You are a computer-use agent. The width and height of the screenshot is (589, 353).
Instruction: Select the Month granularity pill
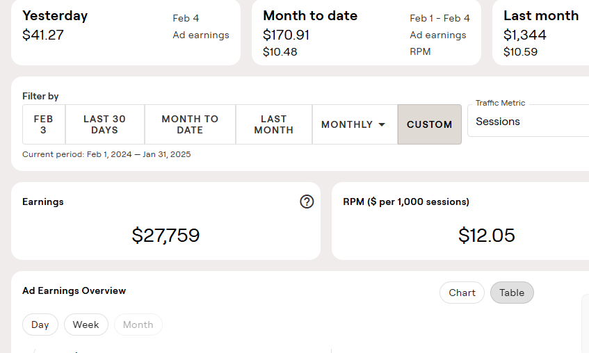coord(138,325)
